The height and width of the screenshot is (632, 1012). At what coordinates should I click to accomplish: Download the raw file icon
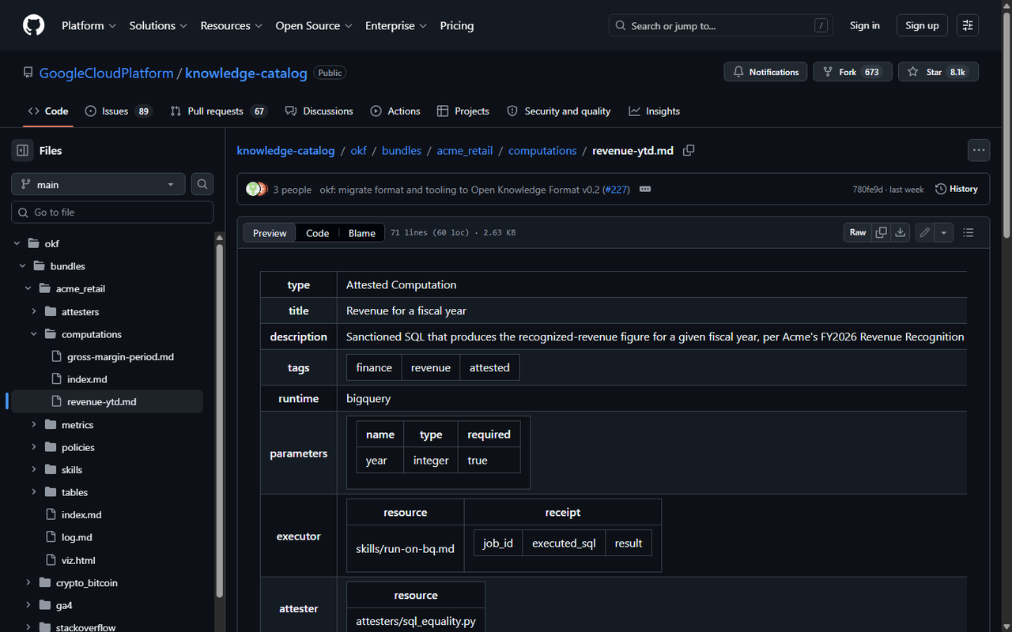click(900, 232)
